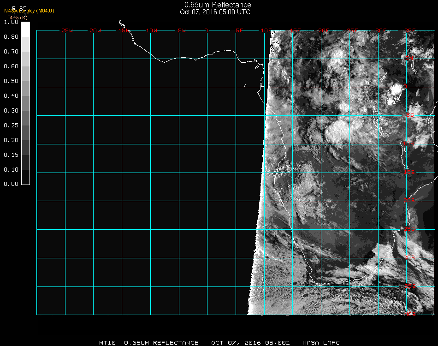Select the 0.00 colorbar value label
The height and width of the screenshot is (346, 438).
[11, 184]
